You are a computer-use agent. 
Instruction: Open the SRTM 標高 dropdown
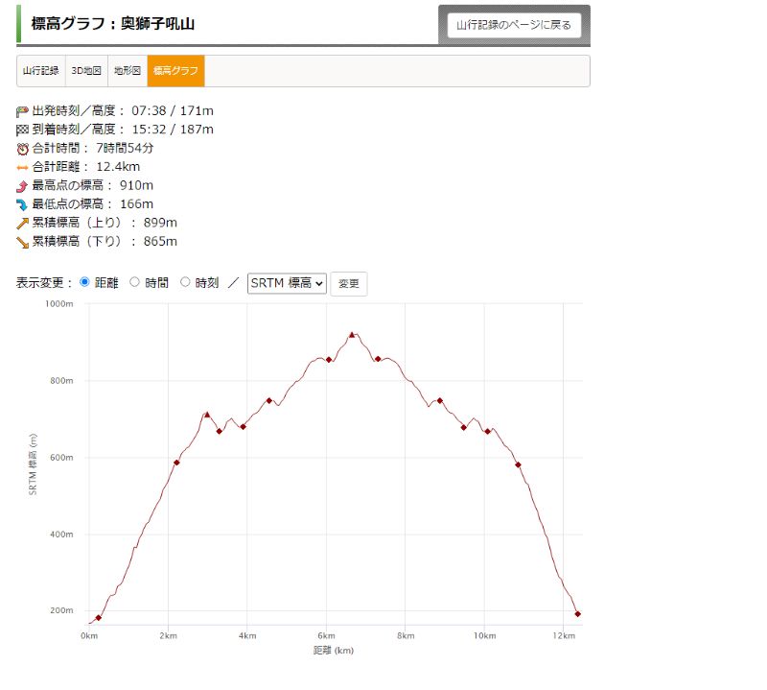point(287,283)
